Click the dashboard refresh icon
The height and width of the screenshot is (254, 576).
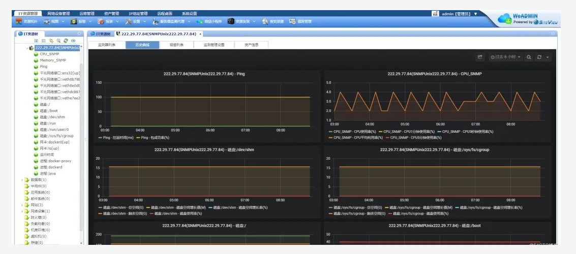pos(539,57)
